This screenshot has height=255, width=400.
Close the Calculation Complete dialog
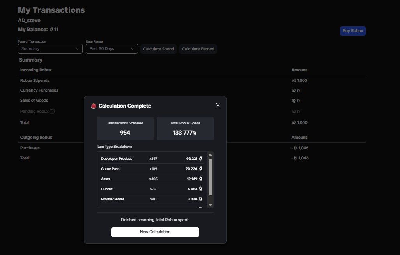click(x=218, y=105)
